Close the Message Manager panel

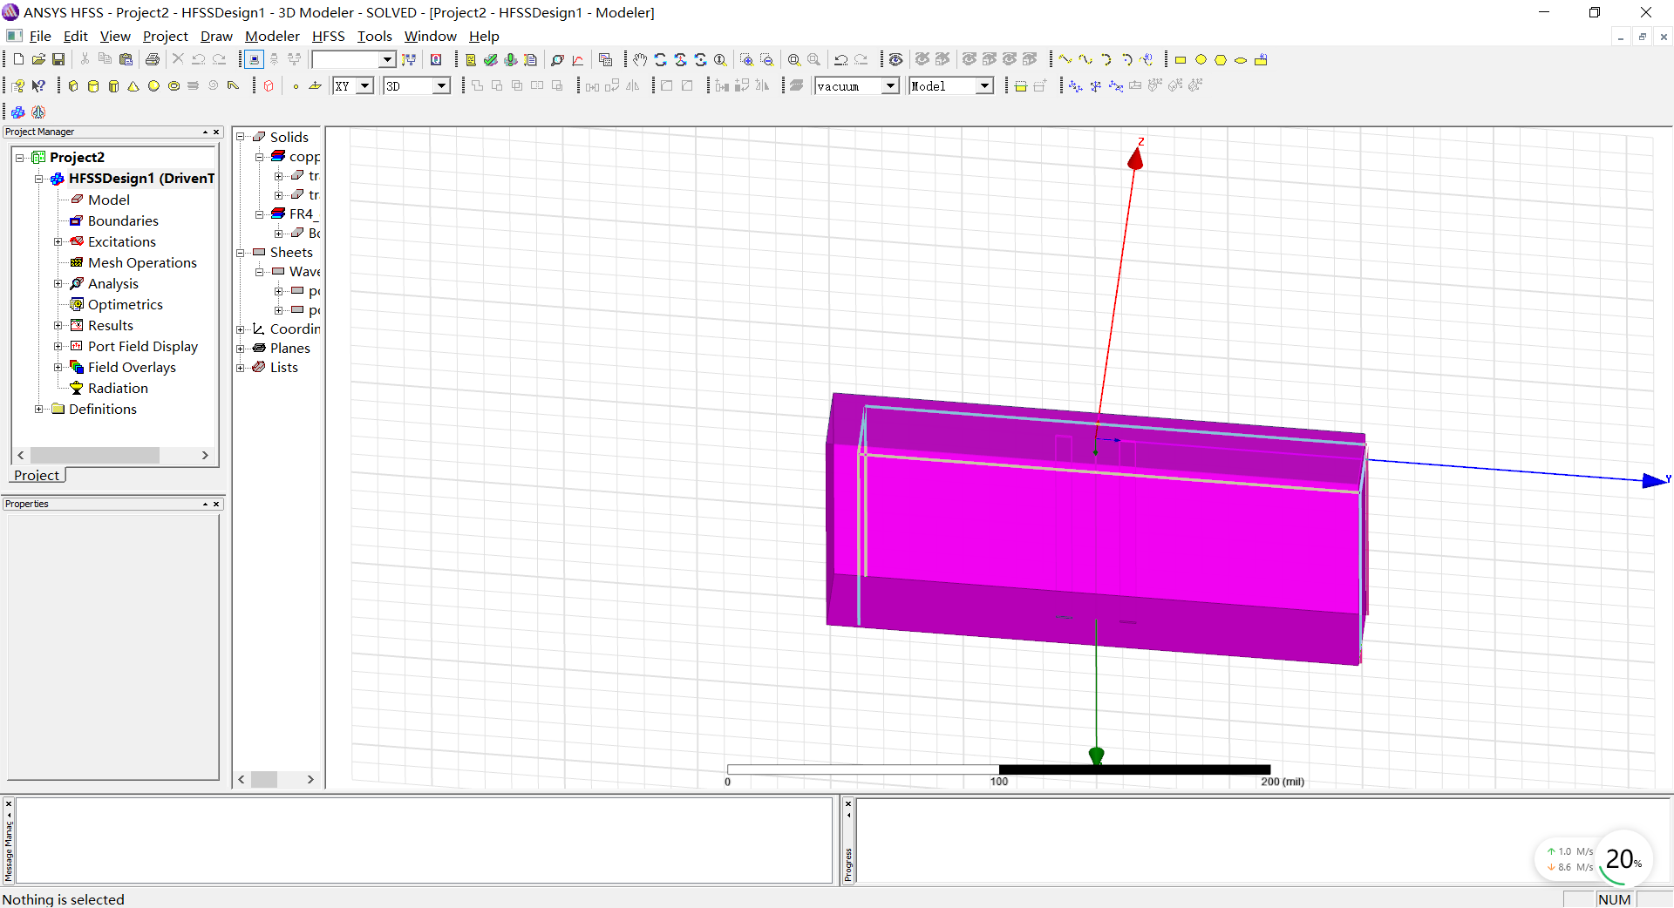(x=8, y=803)
